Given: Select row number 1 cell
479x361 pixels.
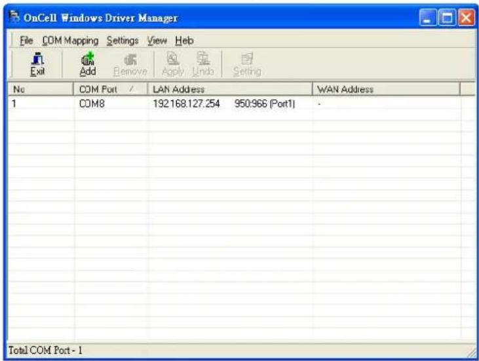Looking at the screenshot, I should pyautogui.click(x=14, y=104).
